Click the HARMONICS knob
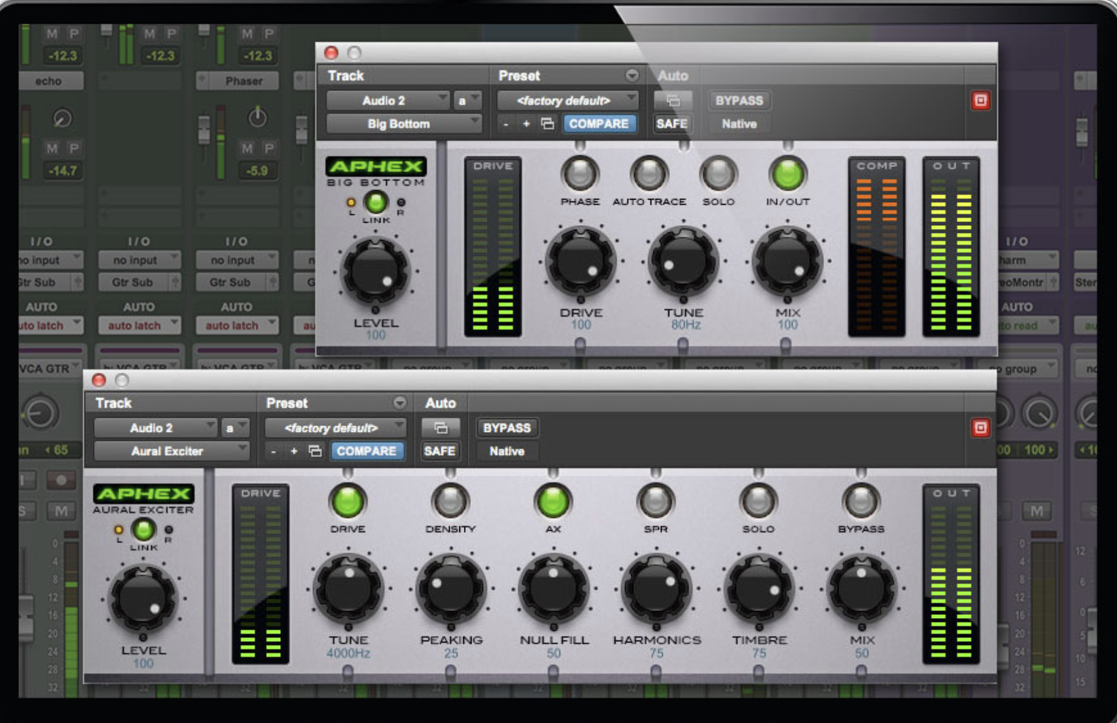The height and width of the screenshot is (723, 1117). [x=656, y=589]
